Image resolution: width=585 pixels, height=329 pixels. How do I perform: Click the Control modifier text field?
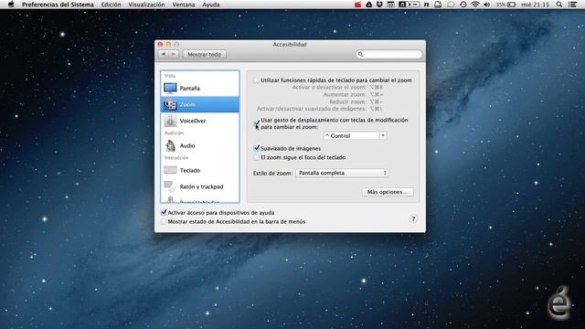point(351,136)
